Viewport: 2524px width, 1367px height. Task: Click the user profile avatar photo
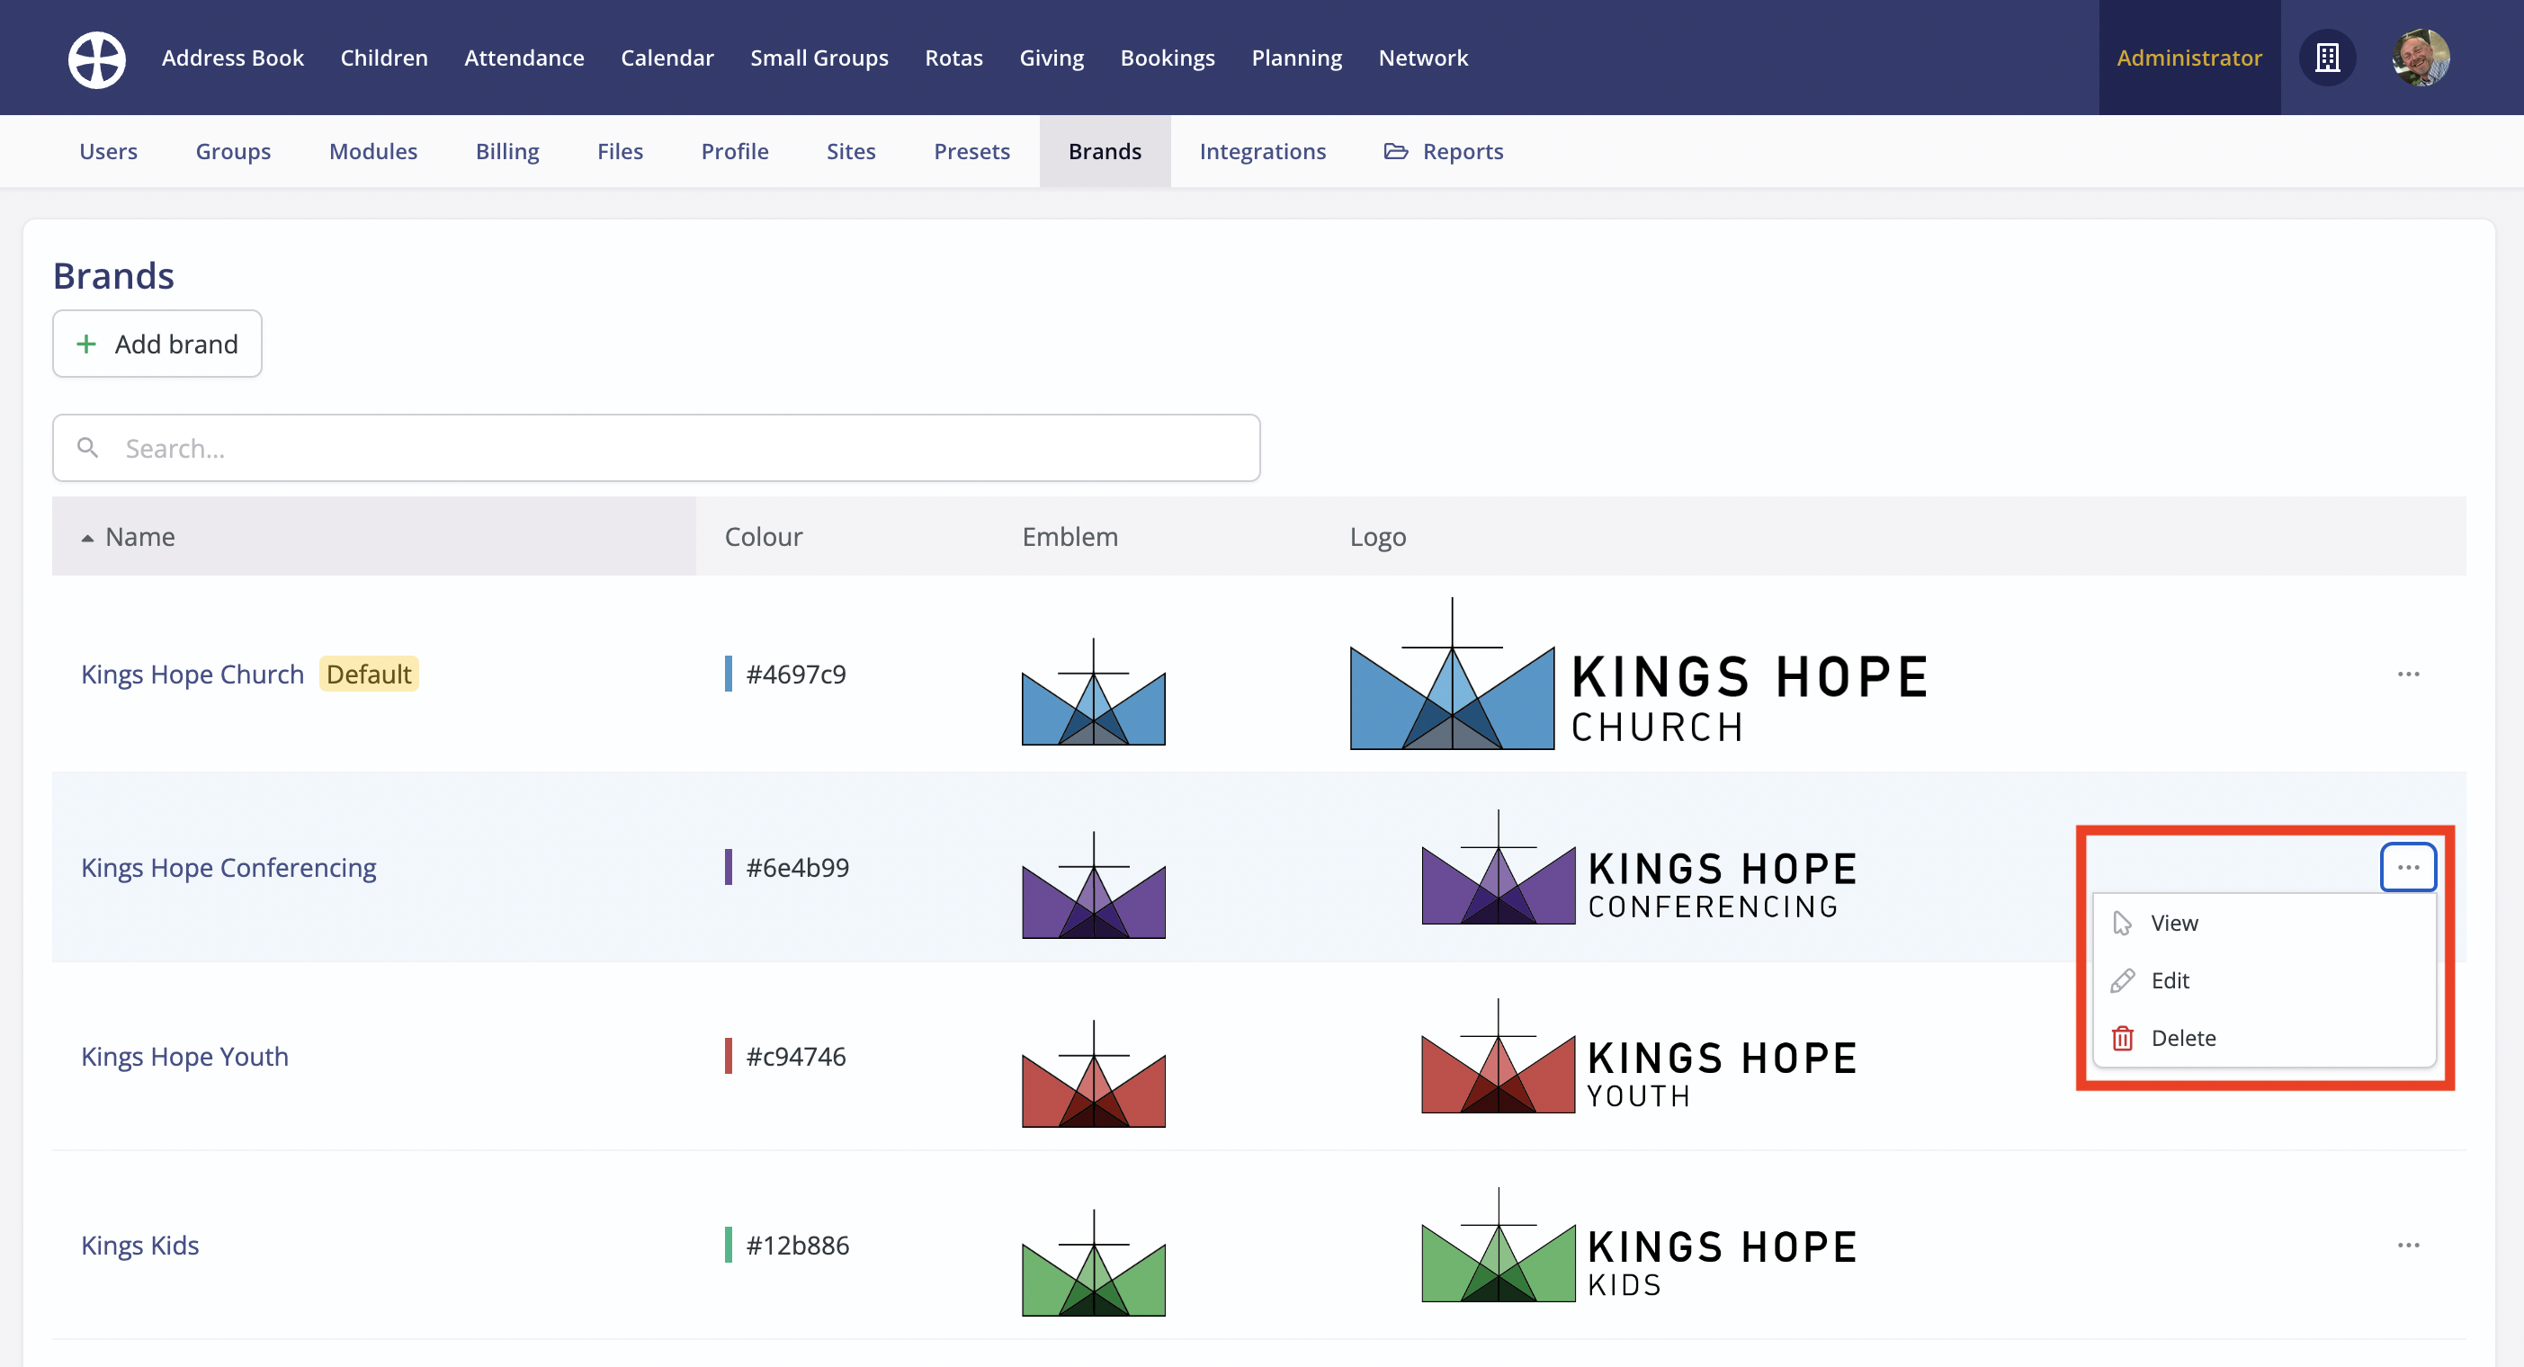tap(2421, 58)
